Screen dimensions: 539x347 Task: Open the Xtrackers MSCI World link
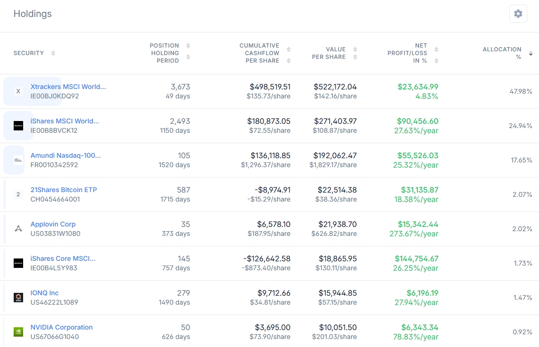pyautogui.click(x=68, y=87)
